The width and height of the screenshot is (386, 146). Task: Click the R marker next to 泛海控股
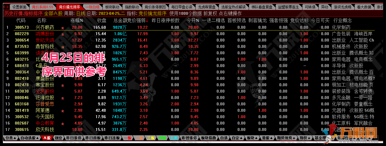click(x=62, y=98)
